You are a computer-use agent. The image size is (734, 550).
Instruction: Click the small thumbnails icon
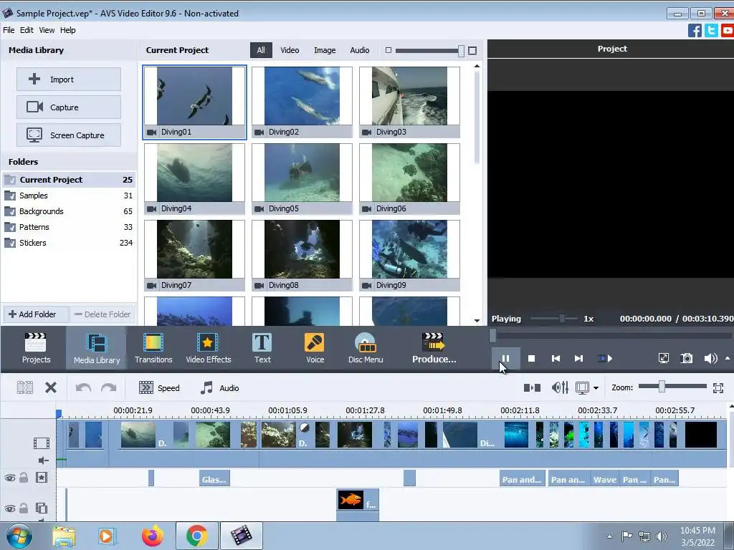point(388,50)
